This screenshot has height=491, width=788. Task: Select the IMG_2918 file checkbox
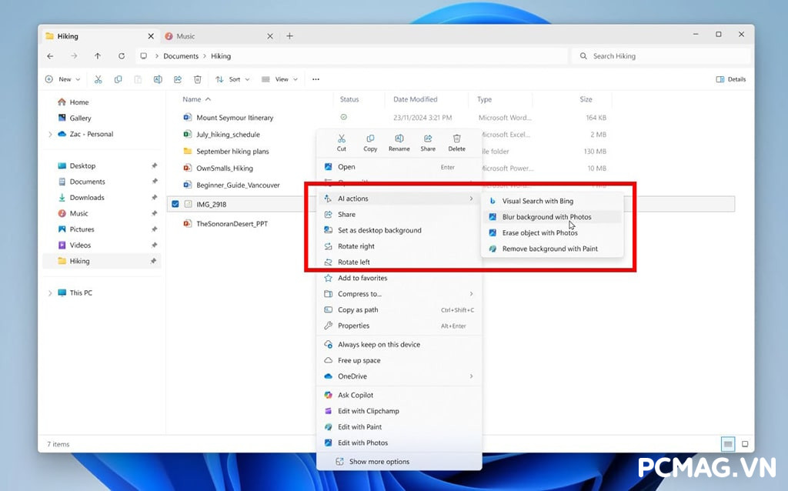click(x=176, y=204)
